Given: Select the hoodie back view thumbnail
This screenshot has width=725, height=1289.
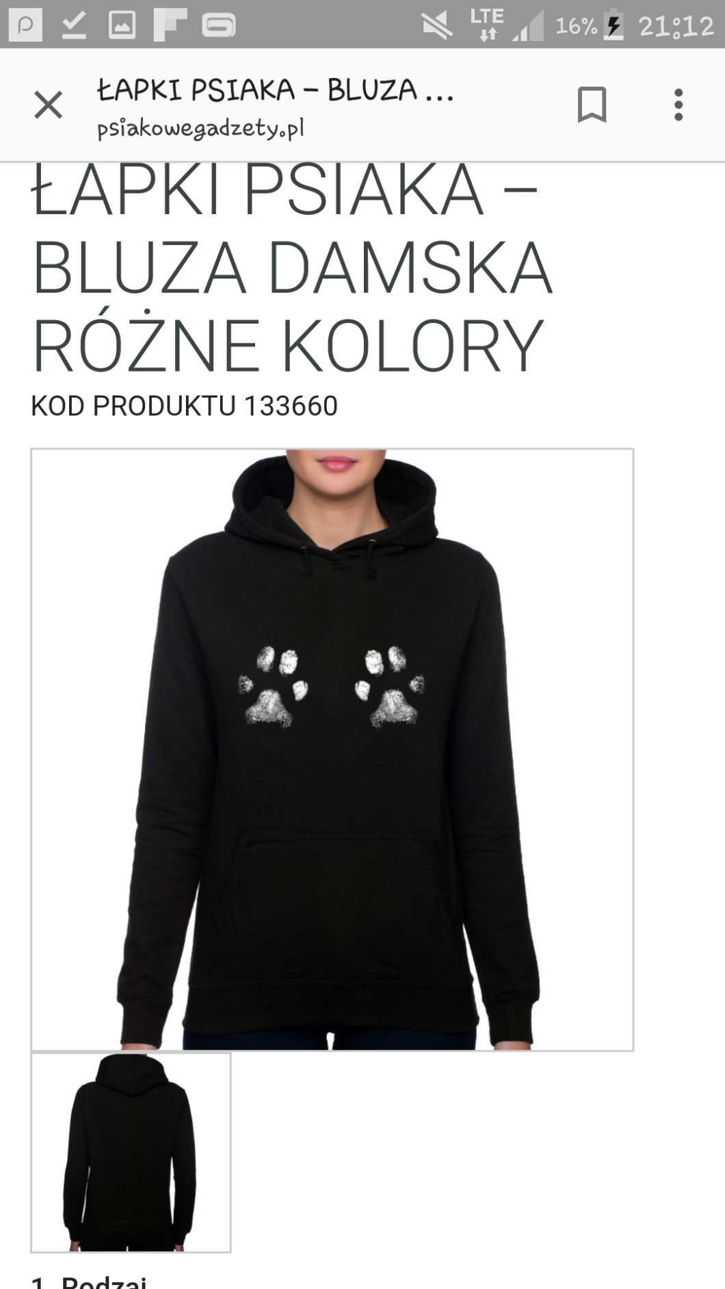Looking at the screenshot, I should coord(131,1153).
